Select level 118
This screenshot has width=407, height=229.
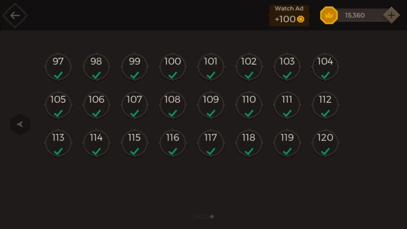pos(249,143)
